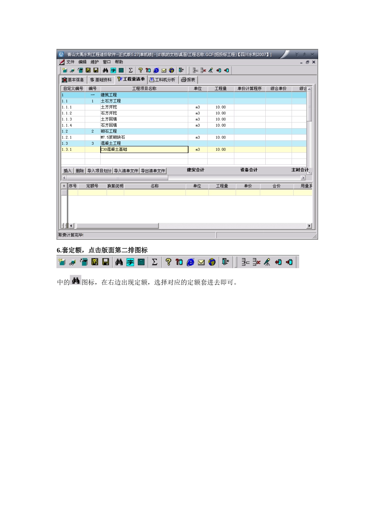The height and width of the screenshot is (530, 375).
Task: Click the 导入清单文件 button
Action: (126, 171)
